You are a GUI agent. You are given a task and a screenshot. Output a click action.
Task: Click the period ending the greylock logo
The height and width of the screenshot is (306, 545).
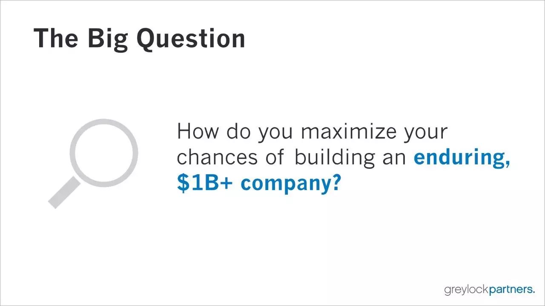534,293
